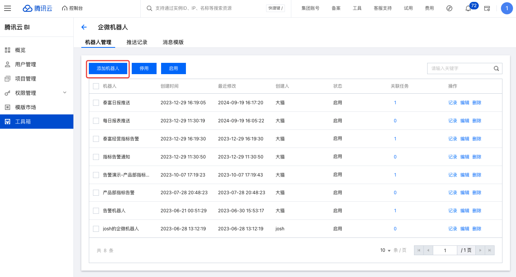Viewport: 516px width, 277px height.
Task: Expand the 权限管理 sidebar menu
Action: [64, 93]
